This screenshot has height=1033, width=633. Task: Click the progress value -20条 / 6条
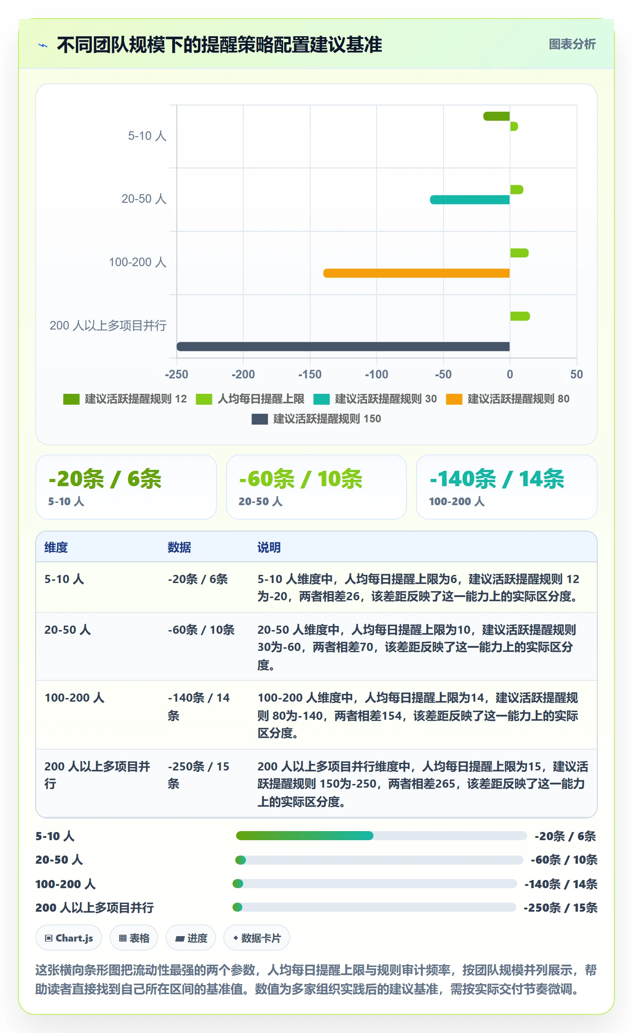click(x=565, y=836)
